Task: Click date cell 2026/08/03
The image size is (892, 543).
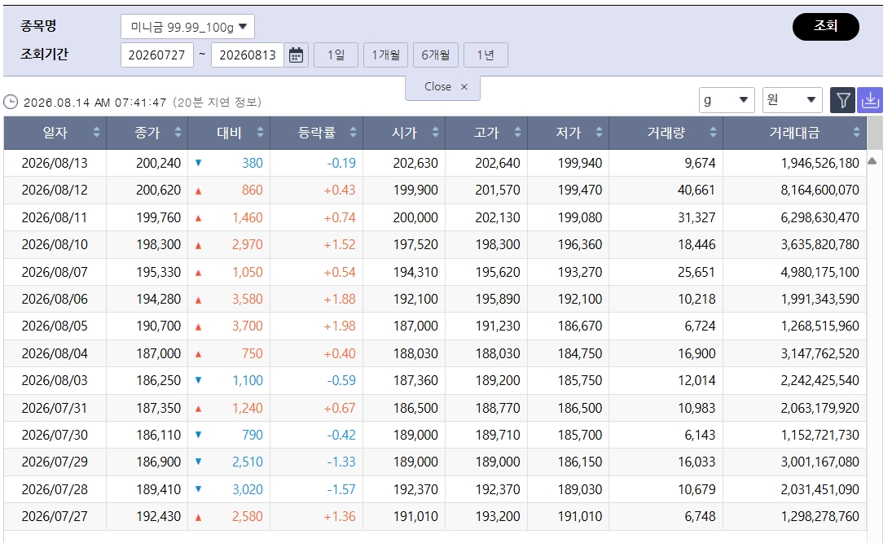Action: click(55, 380)
